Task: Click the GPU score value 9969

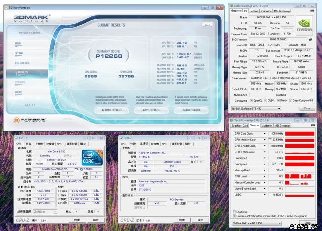Action: [91, 76]
